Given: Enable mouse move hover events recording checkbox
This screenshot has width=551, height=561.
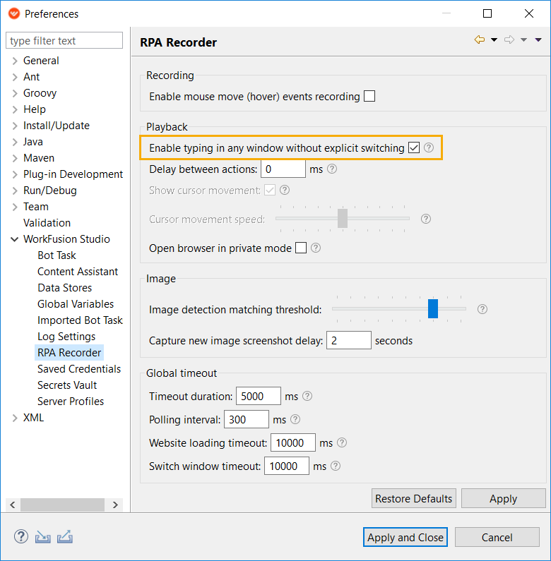Looking at the screenshot, I should [369, 96].
